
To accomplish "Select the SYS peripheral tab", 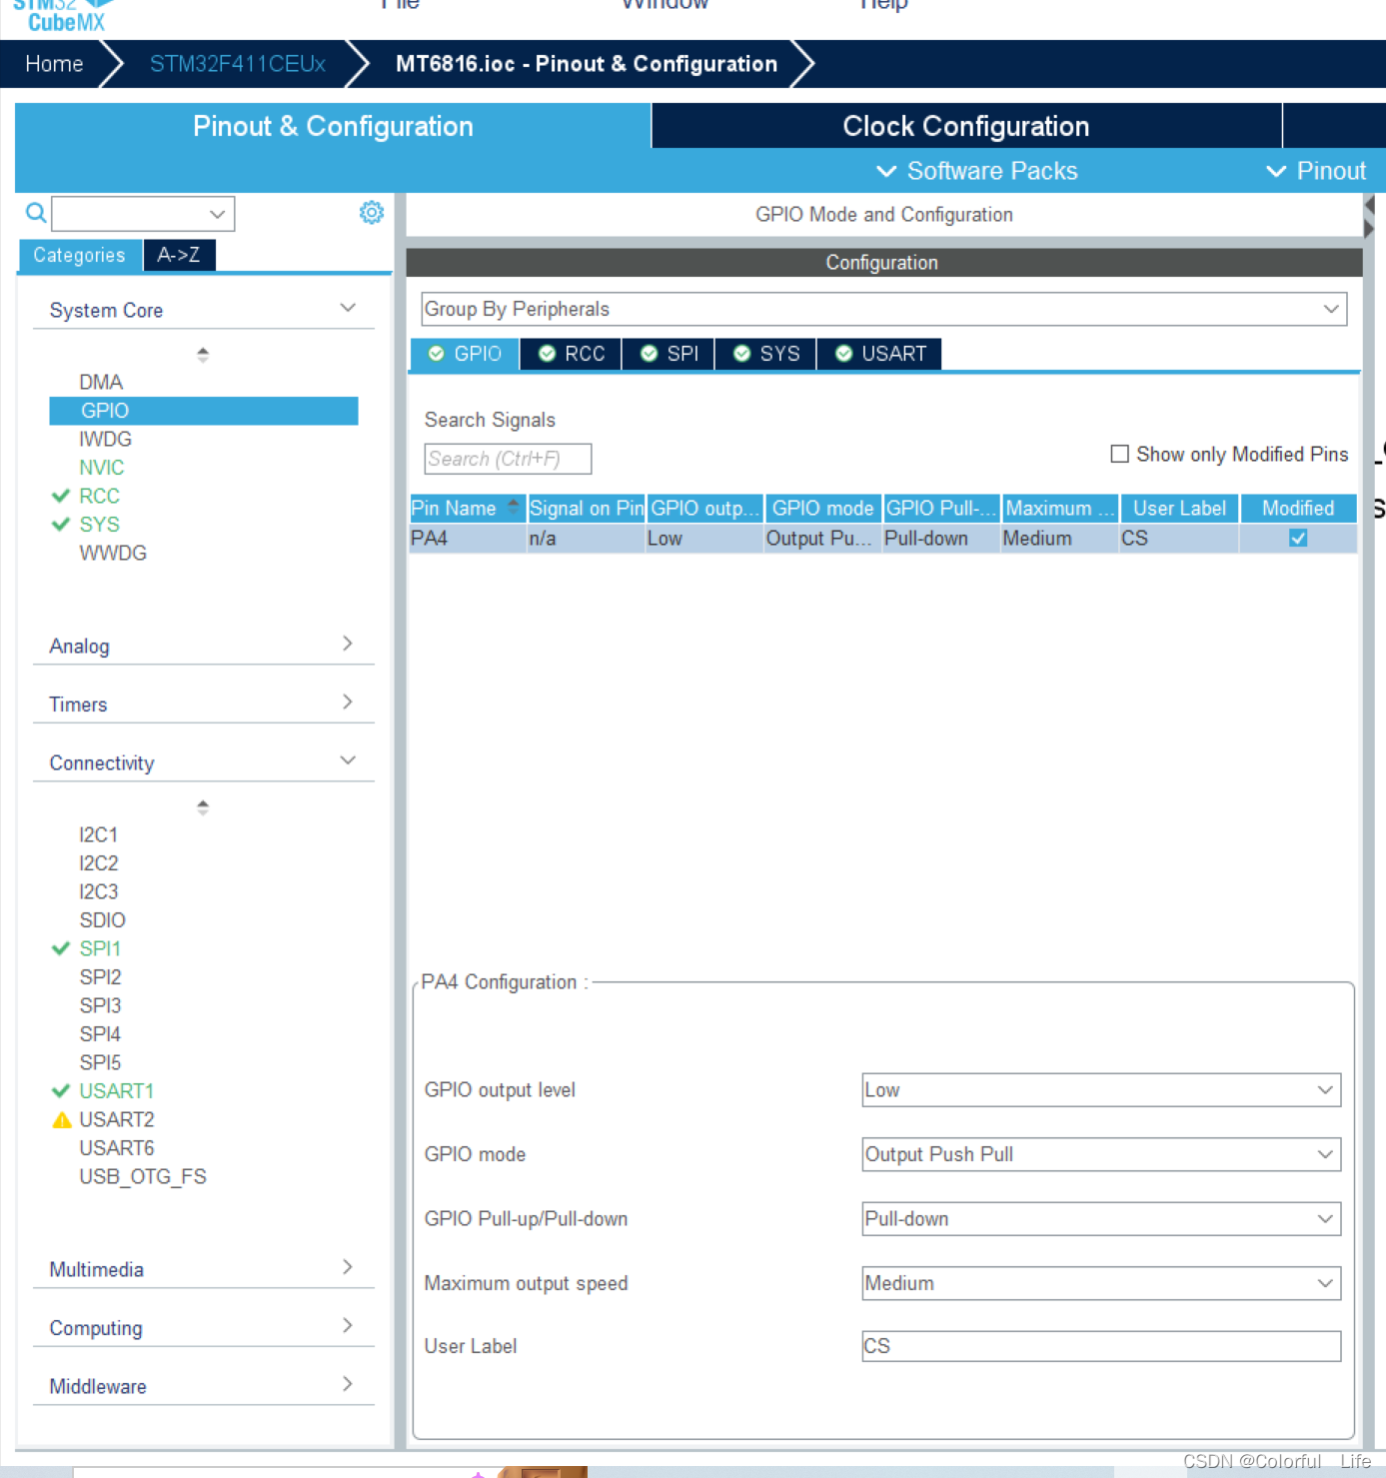I will click(766, 354).
